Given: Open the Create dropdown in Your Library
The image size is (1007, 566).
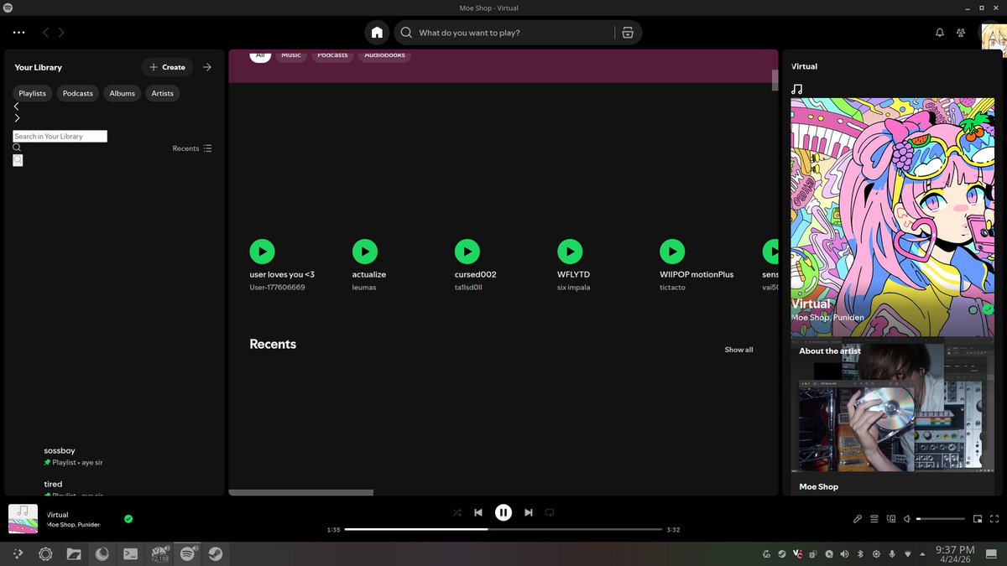Looking at the screenshot, I should click(x=167, y=67).
